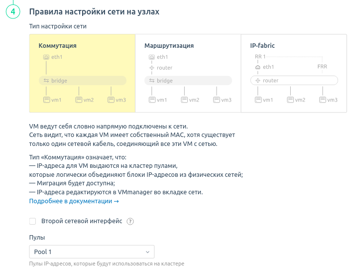This screenshot has height=269, width=356.
Task: Click the FRR label in the IP-fabric diagram
Action: click(322, 67)
